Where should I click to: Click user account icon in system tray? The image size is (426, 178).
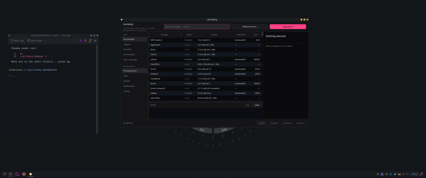coord(378,174)
